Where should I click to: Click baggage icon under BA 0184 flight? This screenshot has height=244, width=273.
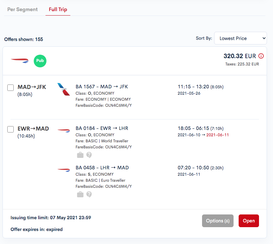(80, 155)
